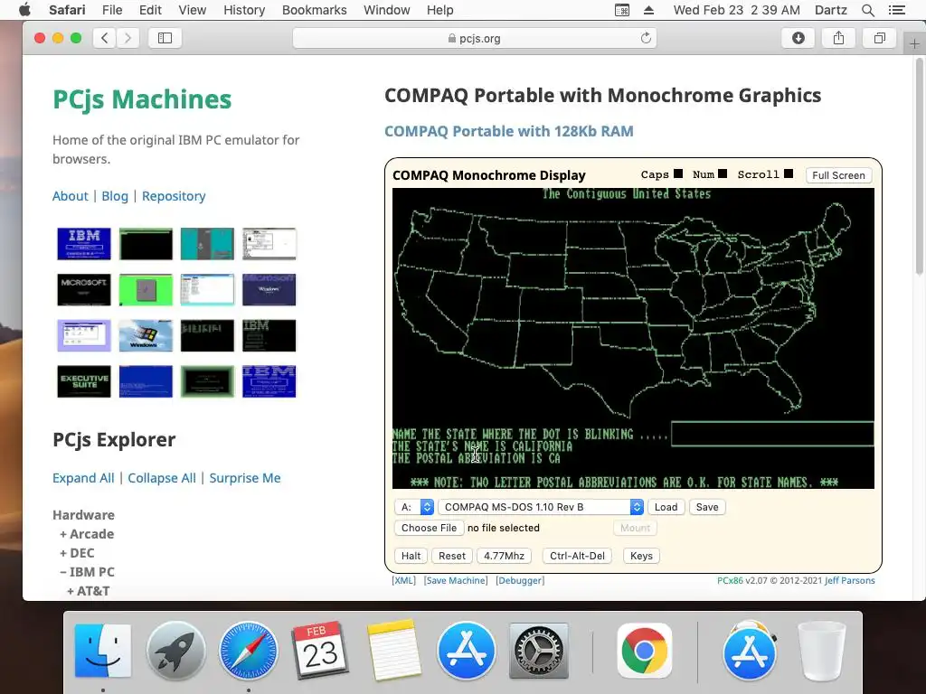This screenshot has height=694, width=926.
Task: Open Trash in the Dock
Action: (821, 651)
